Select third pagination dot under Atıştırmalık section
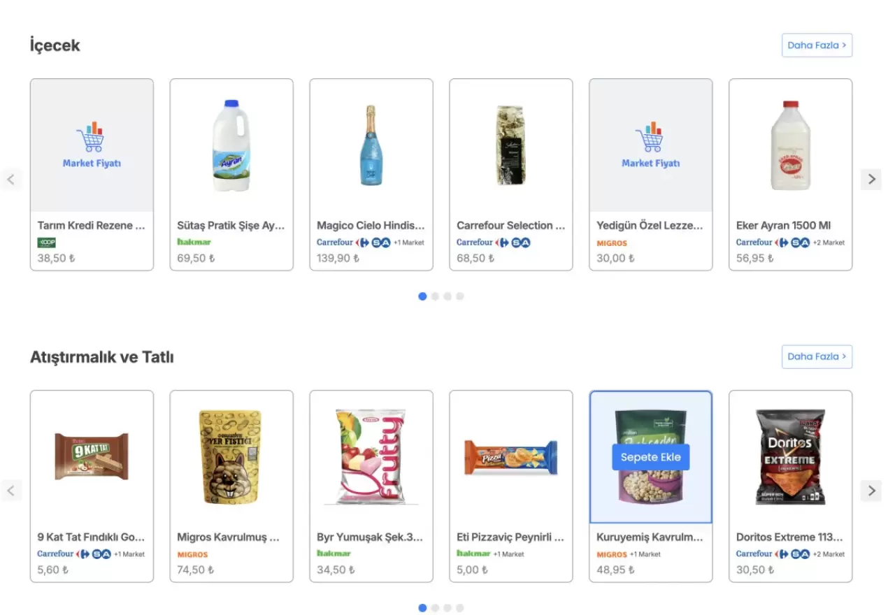 (x=447, y=608)
